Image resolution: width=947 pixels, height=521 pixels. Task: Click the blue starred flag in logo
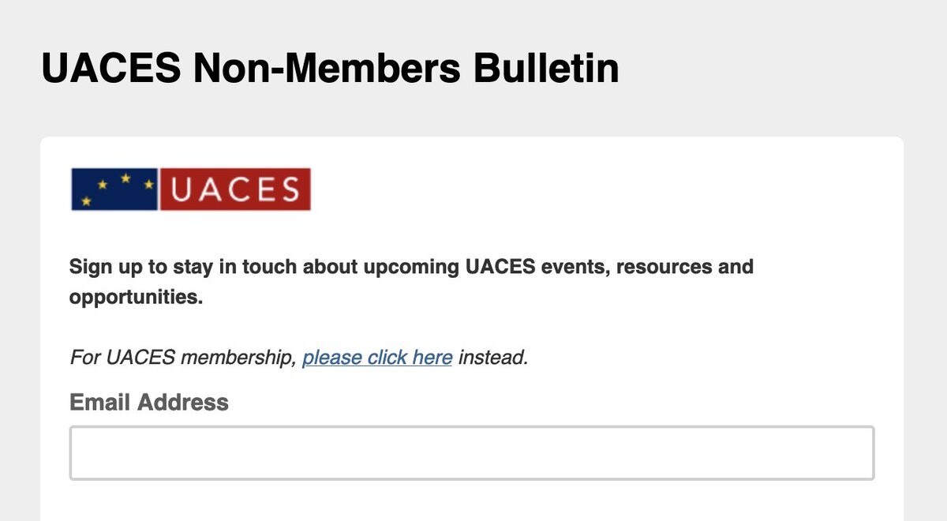115,189
